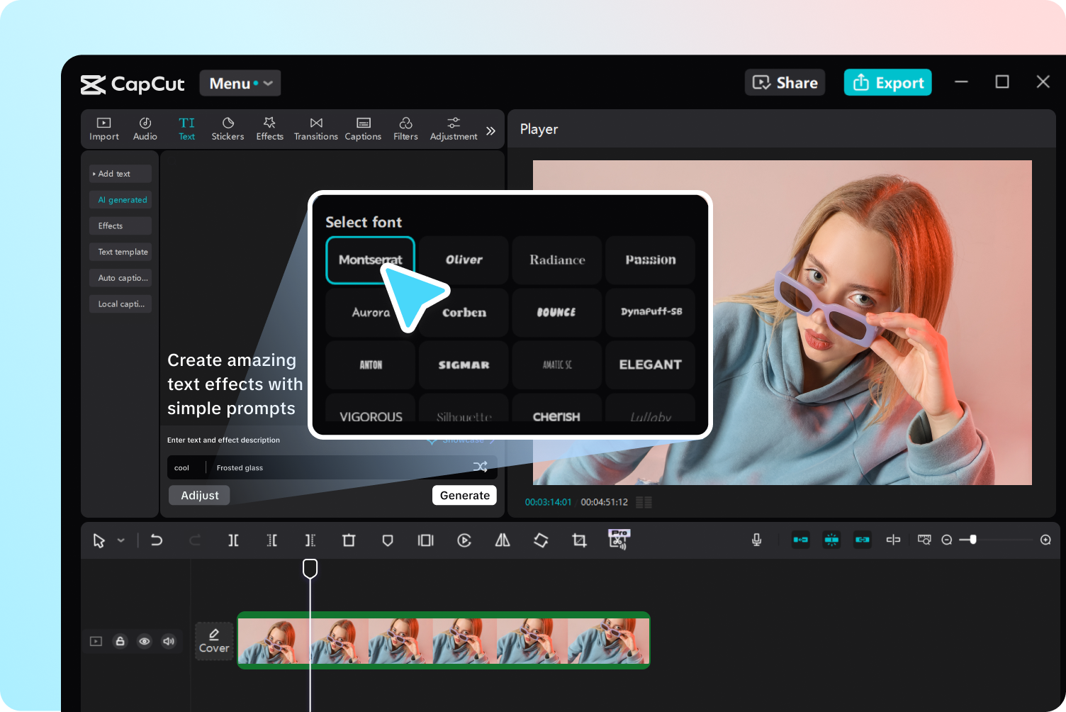Click the shuffle prompt icon
The height and width of the screenshot is (712, 1066).
[x=480, y=467]
